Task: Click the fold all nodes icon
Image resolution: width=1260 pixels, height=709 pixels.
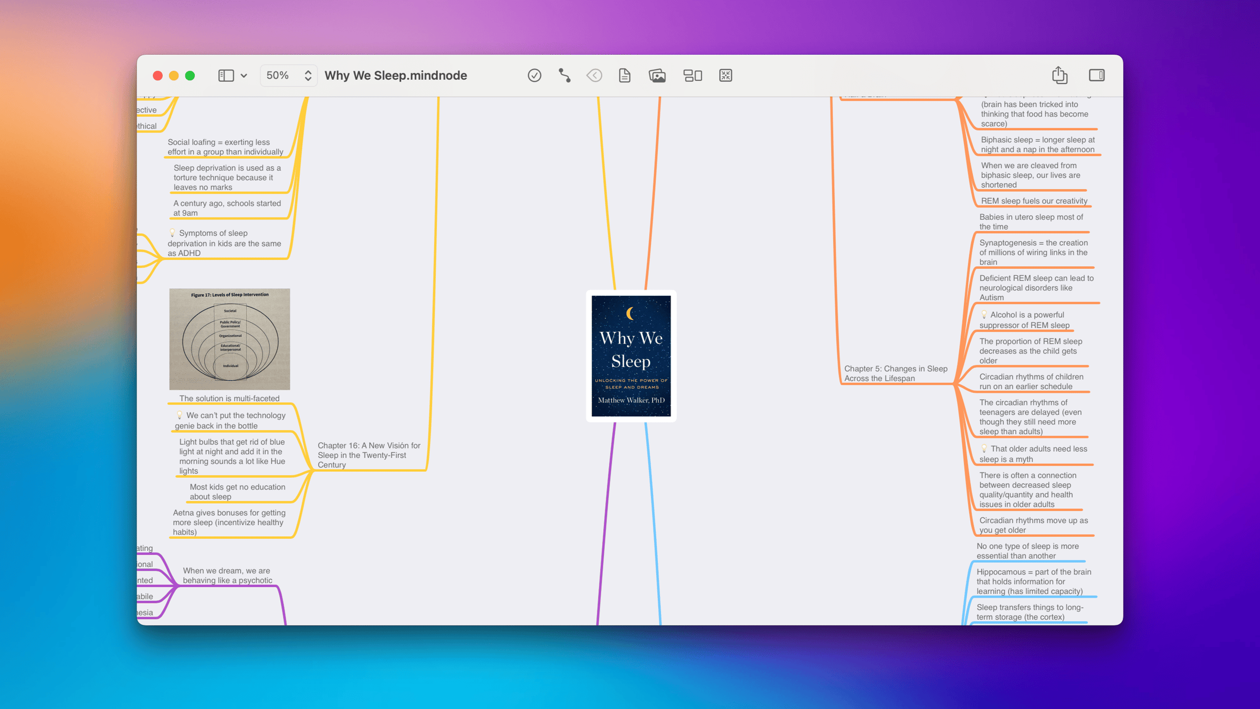Action: (726, 76)
